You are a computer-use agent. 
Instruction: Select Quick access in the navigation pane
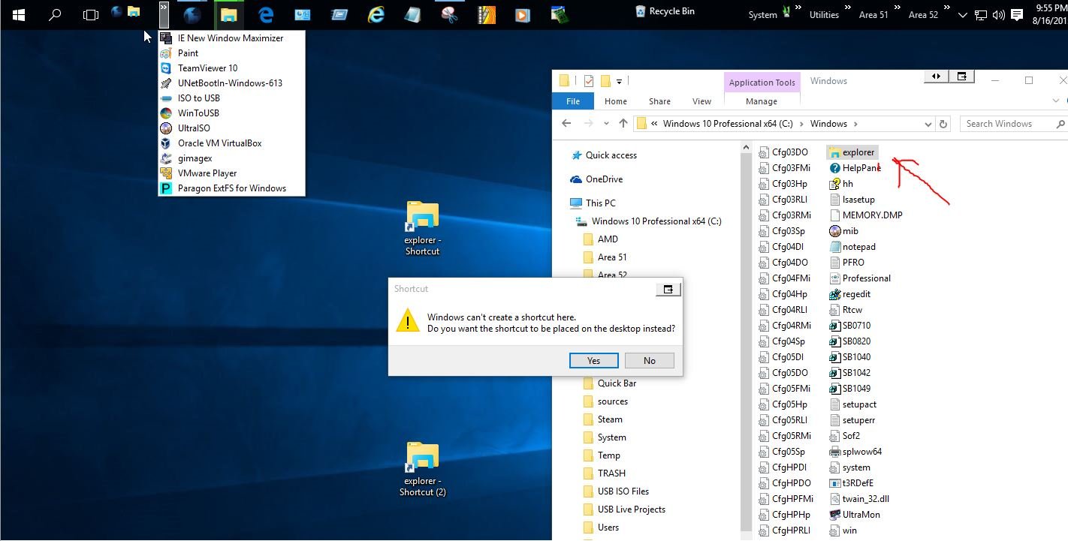pos(611,155)
